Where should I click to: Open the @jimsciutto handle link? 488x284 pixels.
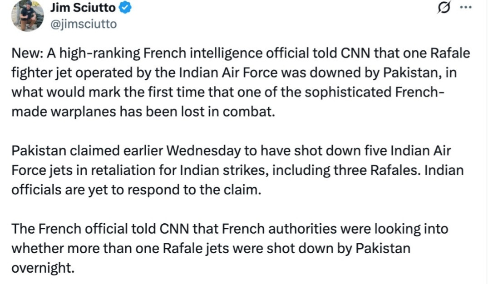coord(84,24)
